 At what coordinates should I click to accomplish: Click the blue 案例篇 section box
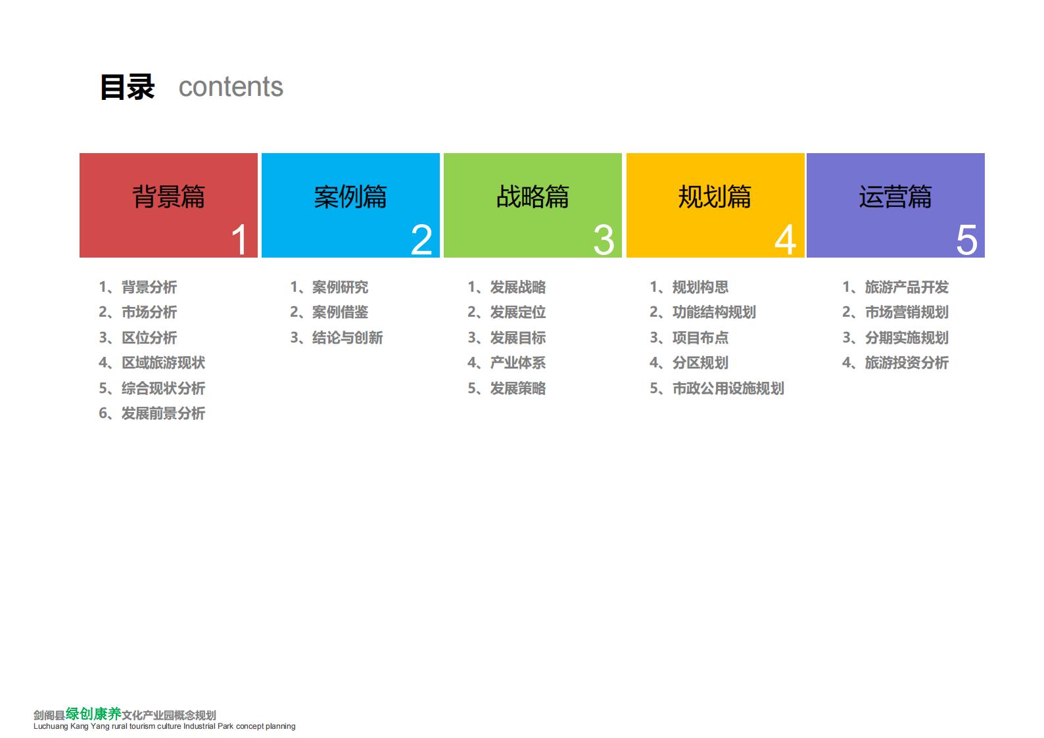350,205
